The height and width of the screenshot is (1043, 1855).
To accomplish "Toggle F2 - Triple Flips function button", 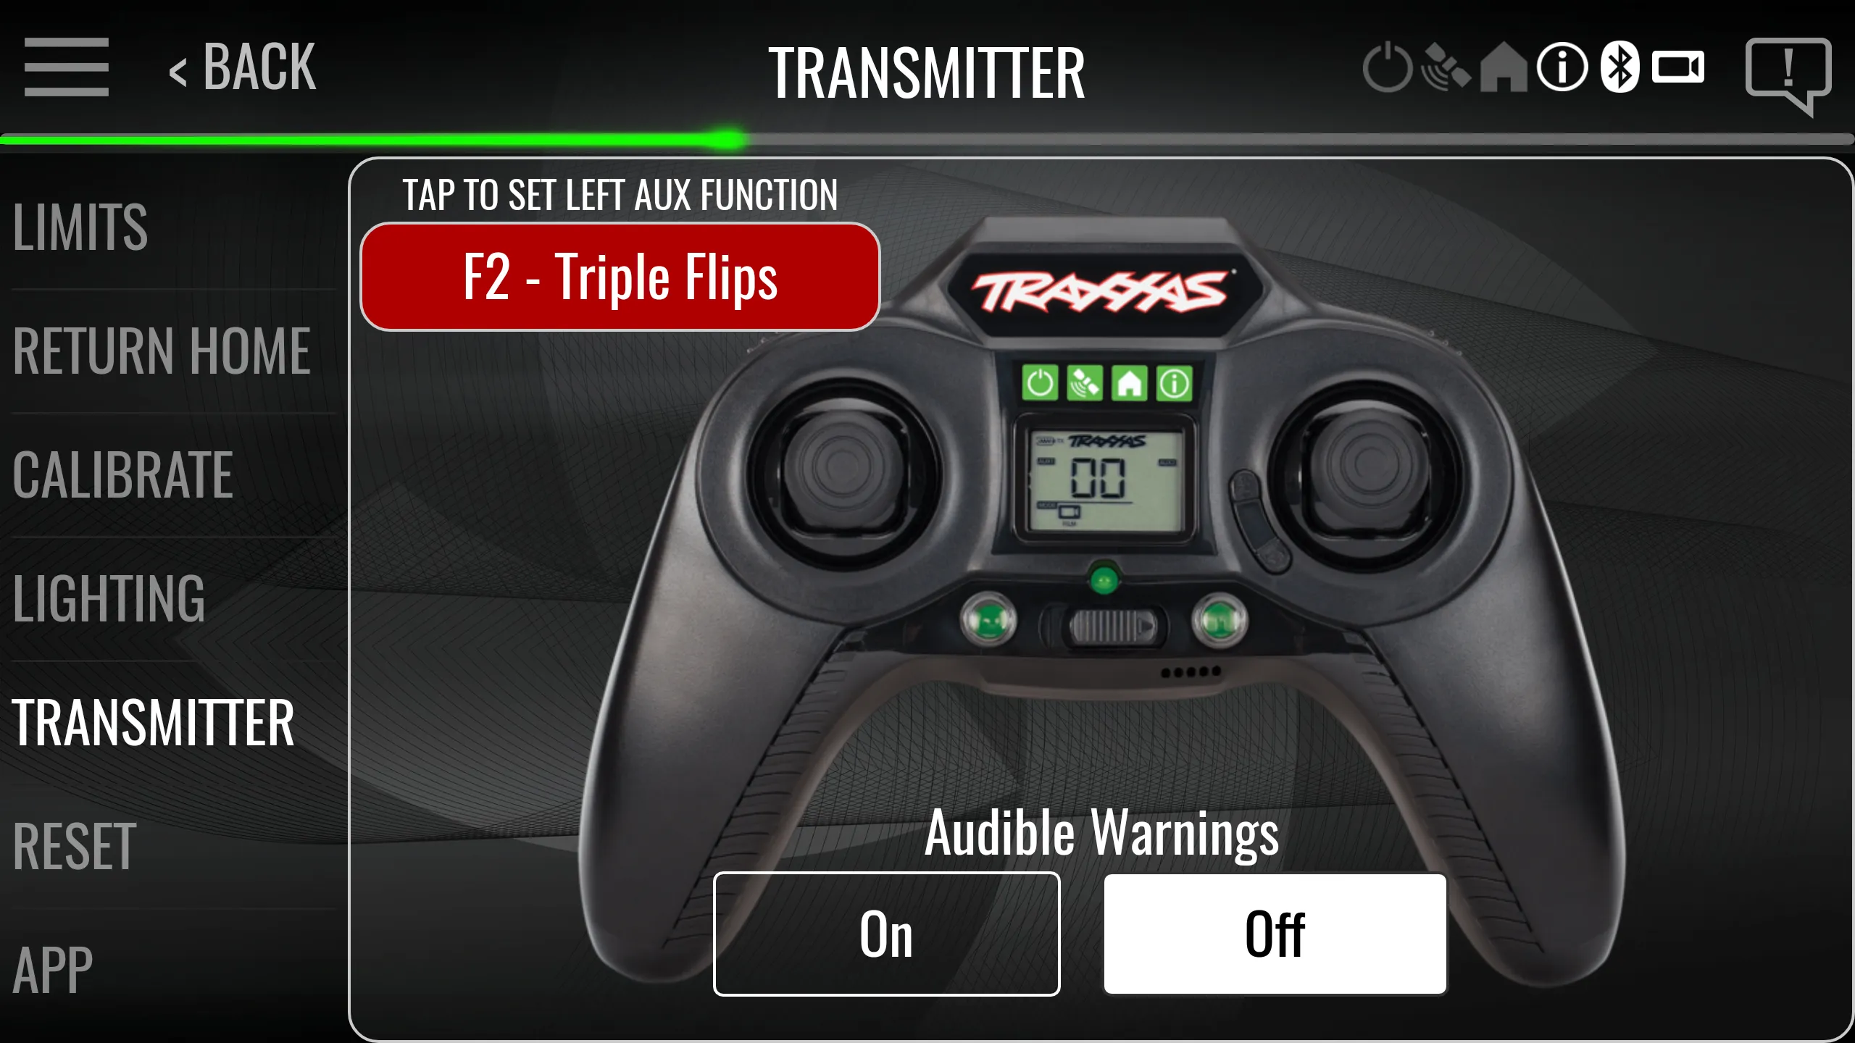I will click(x=620, y=277).
